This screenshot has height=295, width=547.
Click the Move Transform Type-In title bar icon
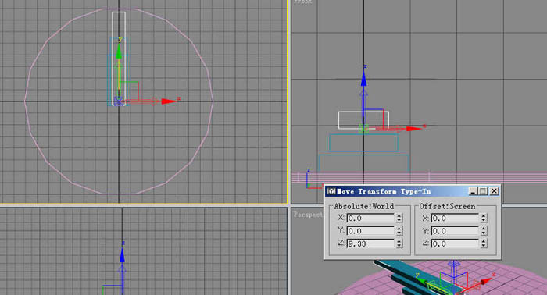pos(331,191)
